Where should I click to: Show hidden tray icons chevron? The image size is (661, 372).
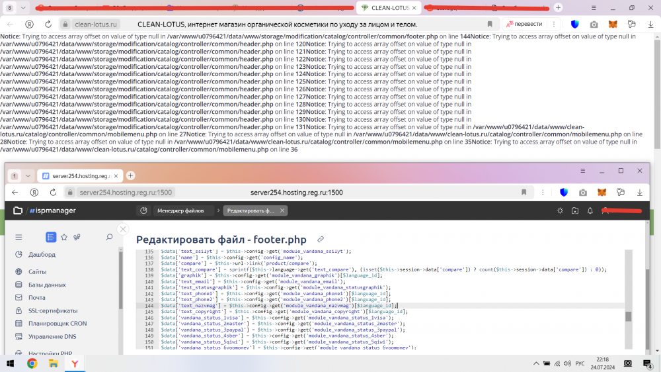[x=536, y=363]
